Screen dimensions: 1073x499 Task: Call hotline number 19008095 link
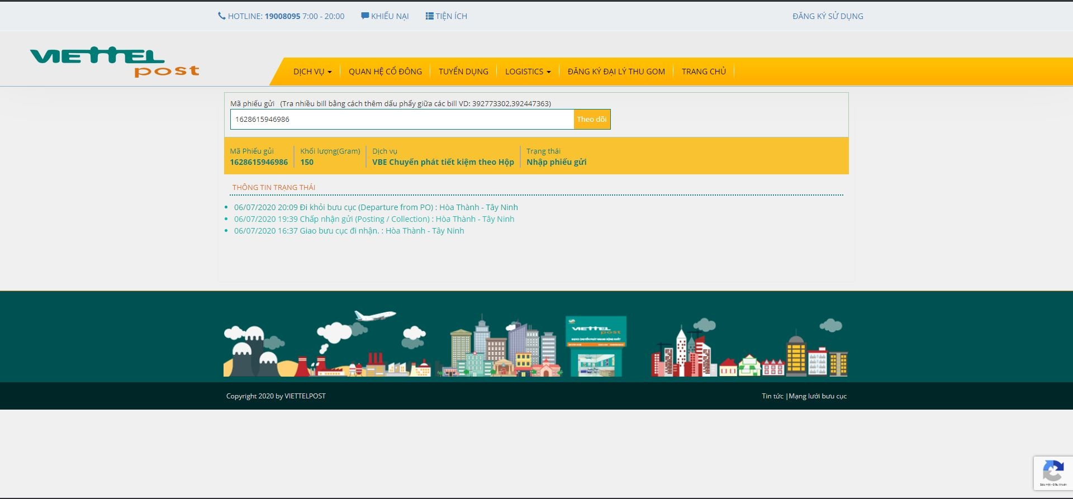[282, 16]
